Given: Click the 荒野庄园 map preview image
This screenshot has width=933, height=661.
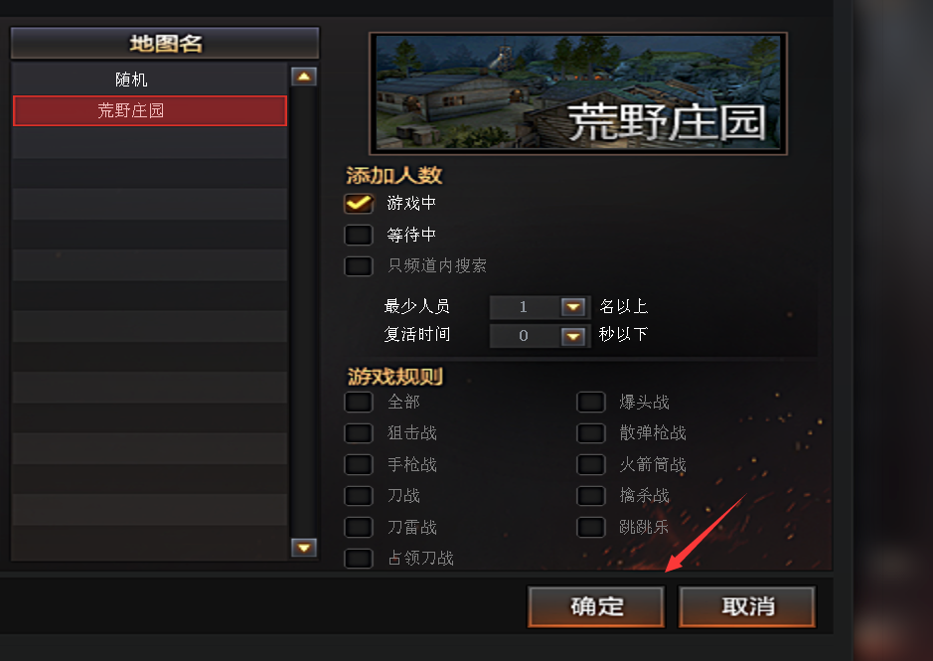Looking at the screenshot, I should pyautogui.click(x=578, y=93).
